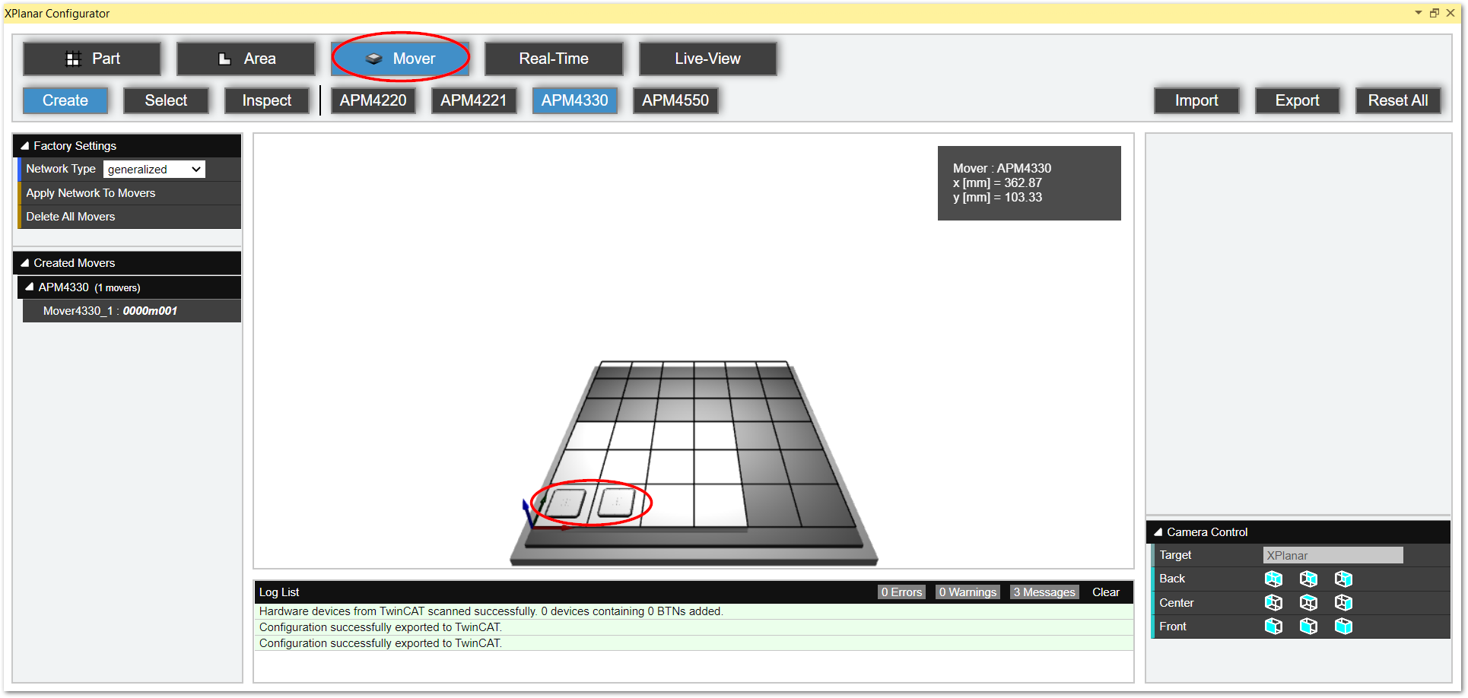
Task: Click the Network Type label
Action: tap(61, 169)
